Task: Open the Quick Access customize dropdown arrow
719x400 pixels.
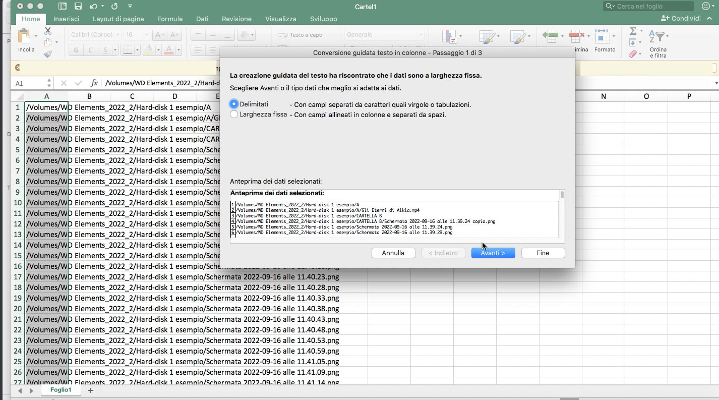Action: click(x=130, y=7)
